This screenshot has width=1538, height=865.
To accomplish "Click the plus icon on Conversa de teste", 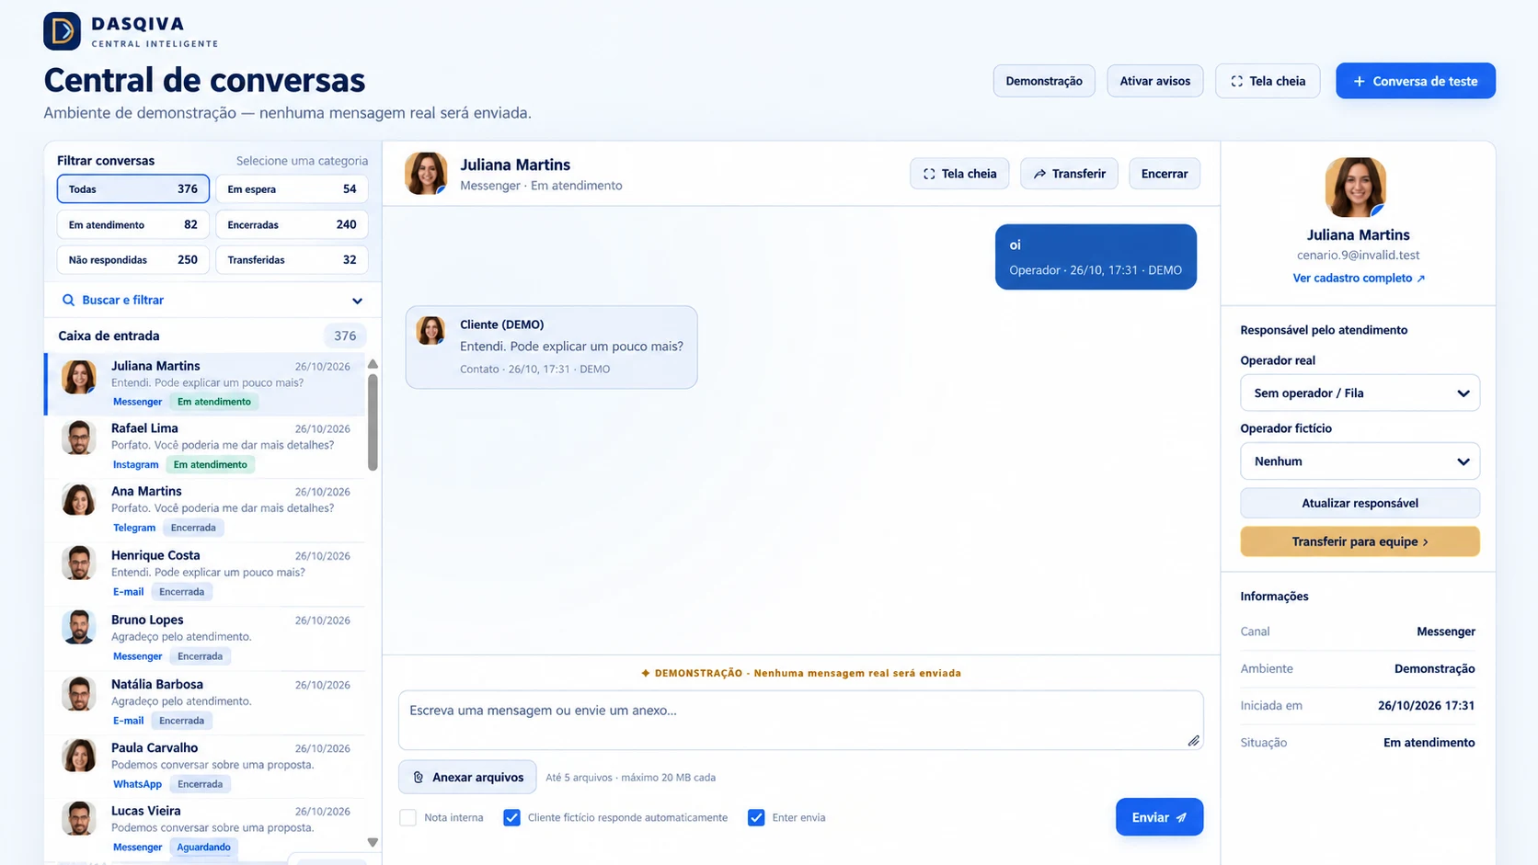I will pyautogui.click(x=1359, y=81).
